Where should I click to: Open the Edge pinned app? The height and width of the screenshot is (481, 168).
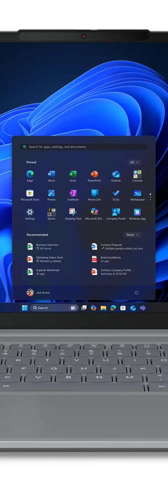click(30, 176)
